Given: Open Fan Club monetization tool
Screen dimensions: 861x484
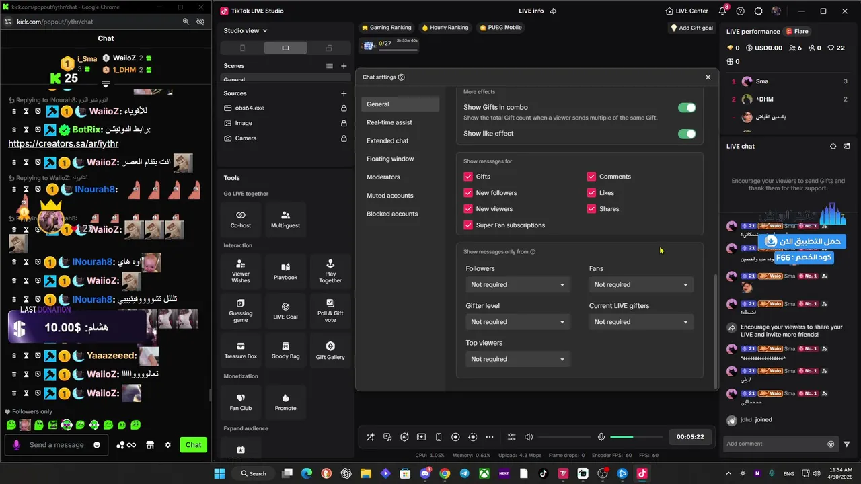Looking at the screenshot, I should pos(241,402).
